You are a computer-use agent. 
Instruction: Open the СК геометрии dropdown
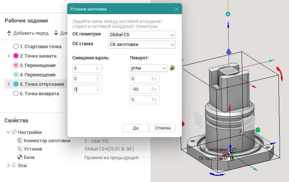coord(142,35)
